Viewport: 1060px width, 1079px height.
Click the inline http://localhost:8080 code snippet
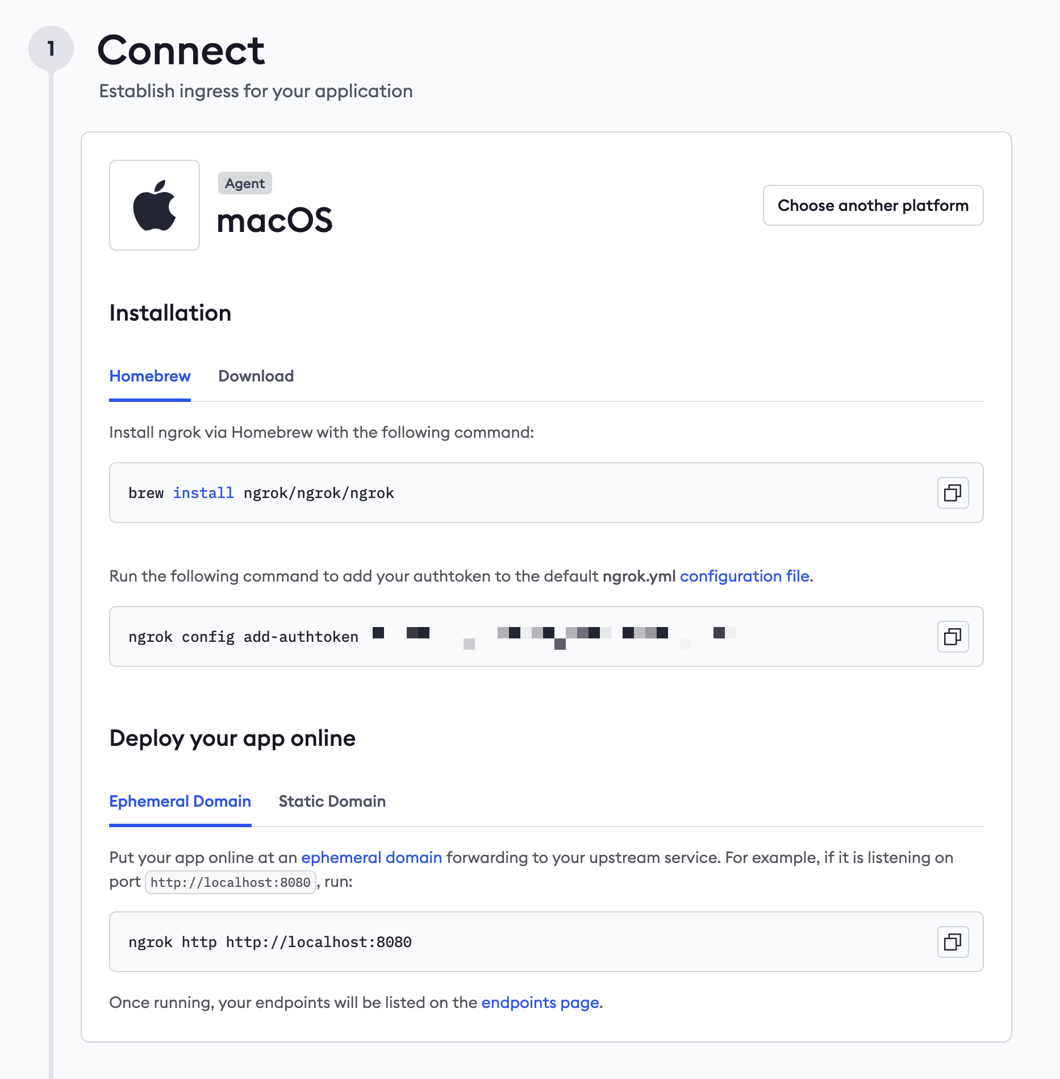(231, 882)
